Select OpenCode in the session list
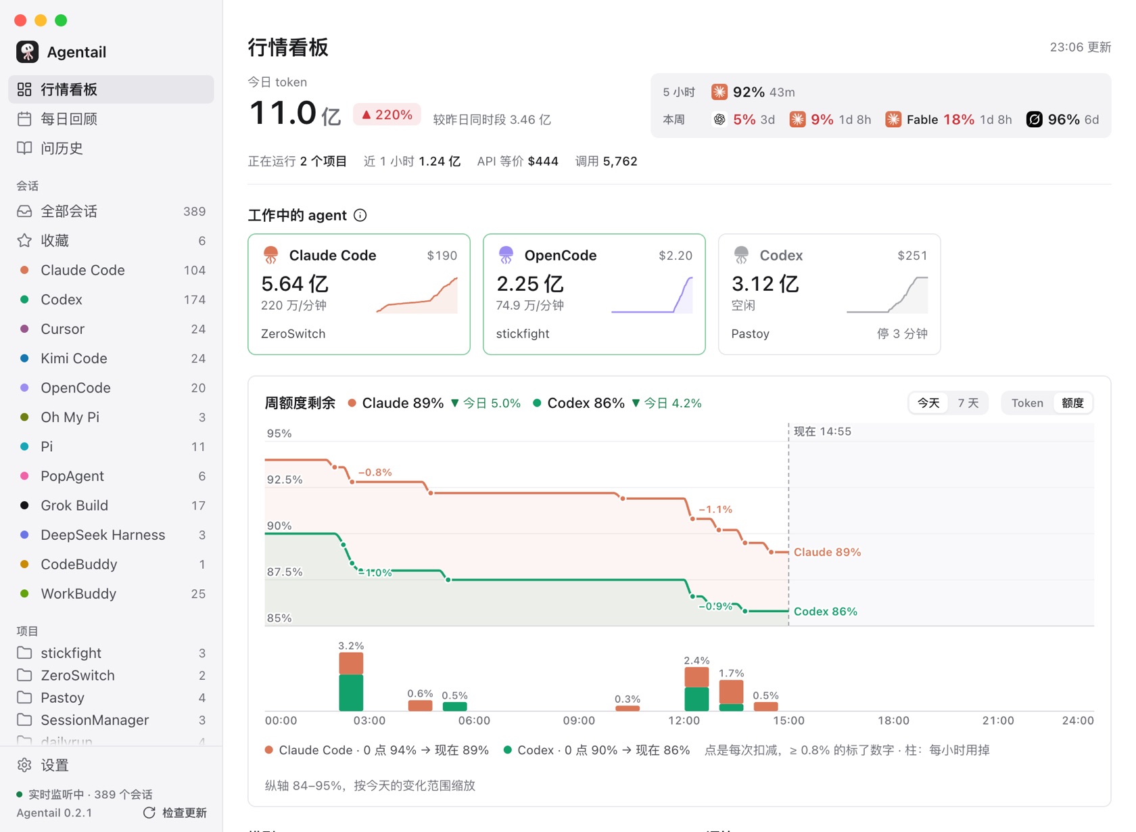1136x832 pixels. coord(111,388)
